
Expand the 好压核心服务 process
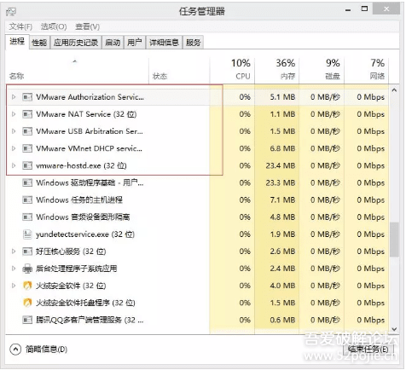click(14, 251)
